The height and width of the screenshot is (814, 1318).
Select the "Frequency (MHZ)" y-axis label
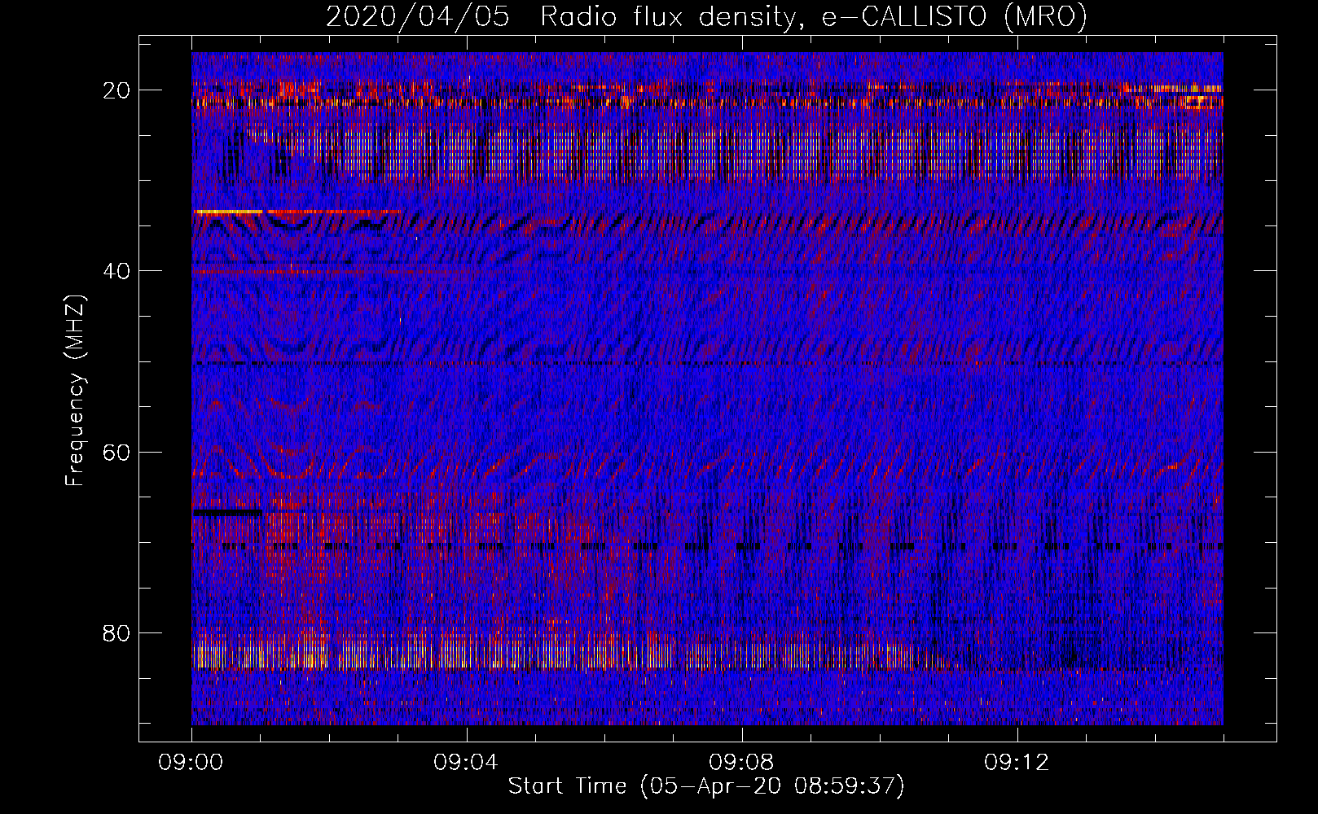(x=75, y=391)
